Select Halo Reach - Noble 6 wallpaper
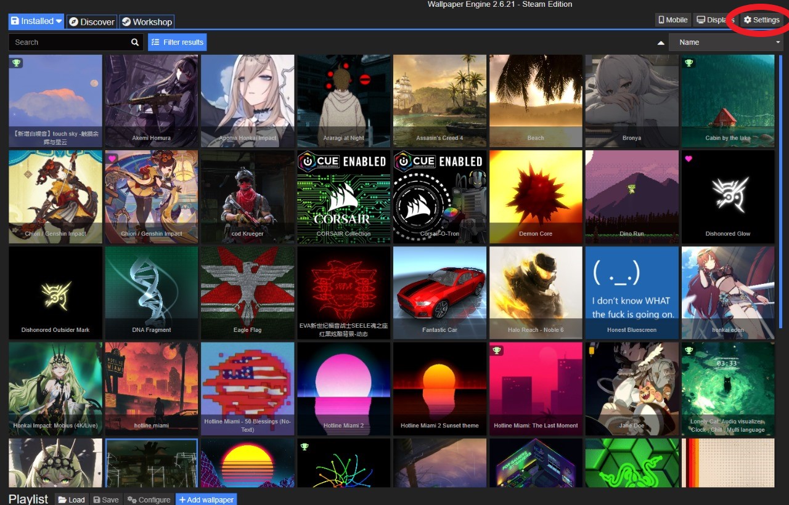 click(x=536, y=293)
